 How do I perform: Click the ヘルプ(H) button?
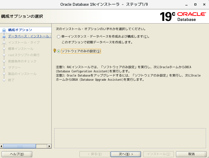pyautogui.click(x=17, y=154)
